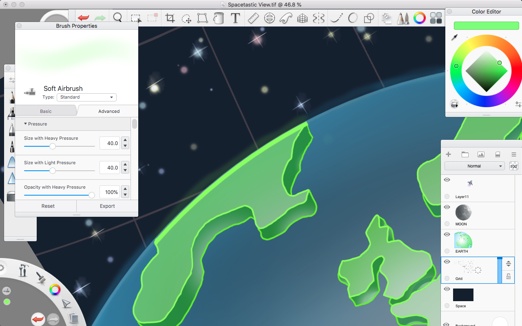Enable the Steady Stroke tool
The height and width of the screenshot is (326, 522).
pos(336,18)
